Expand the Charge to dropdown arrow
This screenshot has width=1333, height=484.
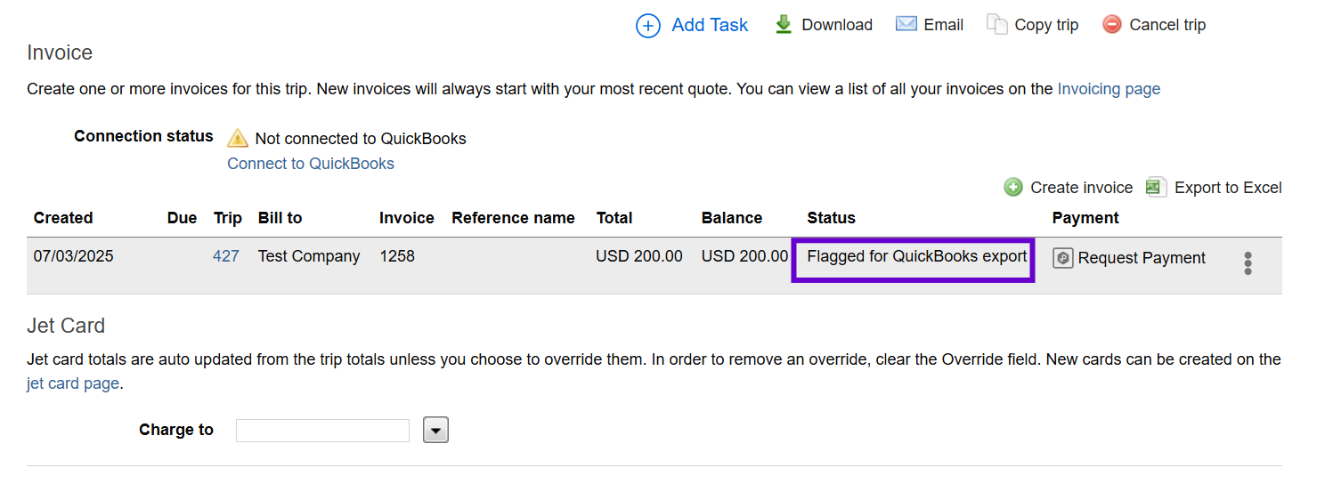tap(435, 431)
